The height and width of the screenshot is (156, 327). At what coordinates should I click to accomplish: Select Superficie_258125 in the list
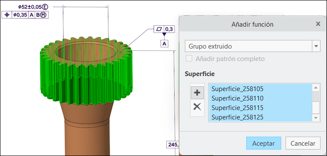(260, 117)
